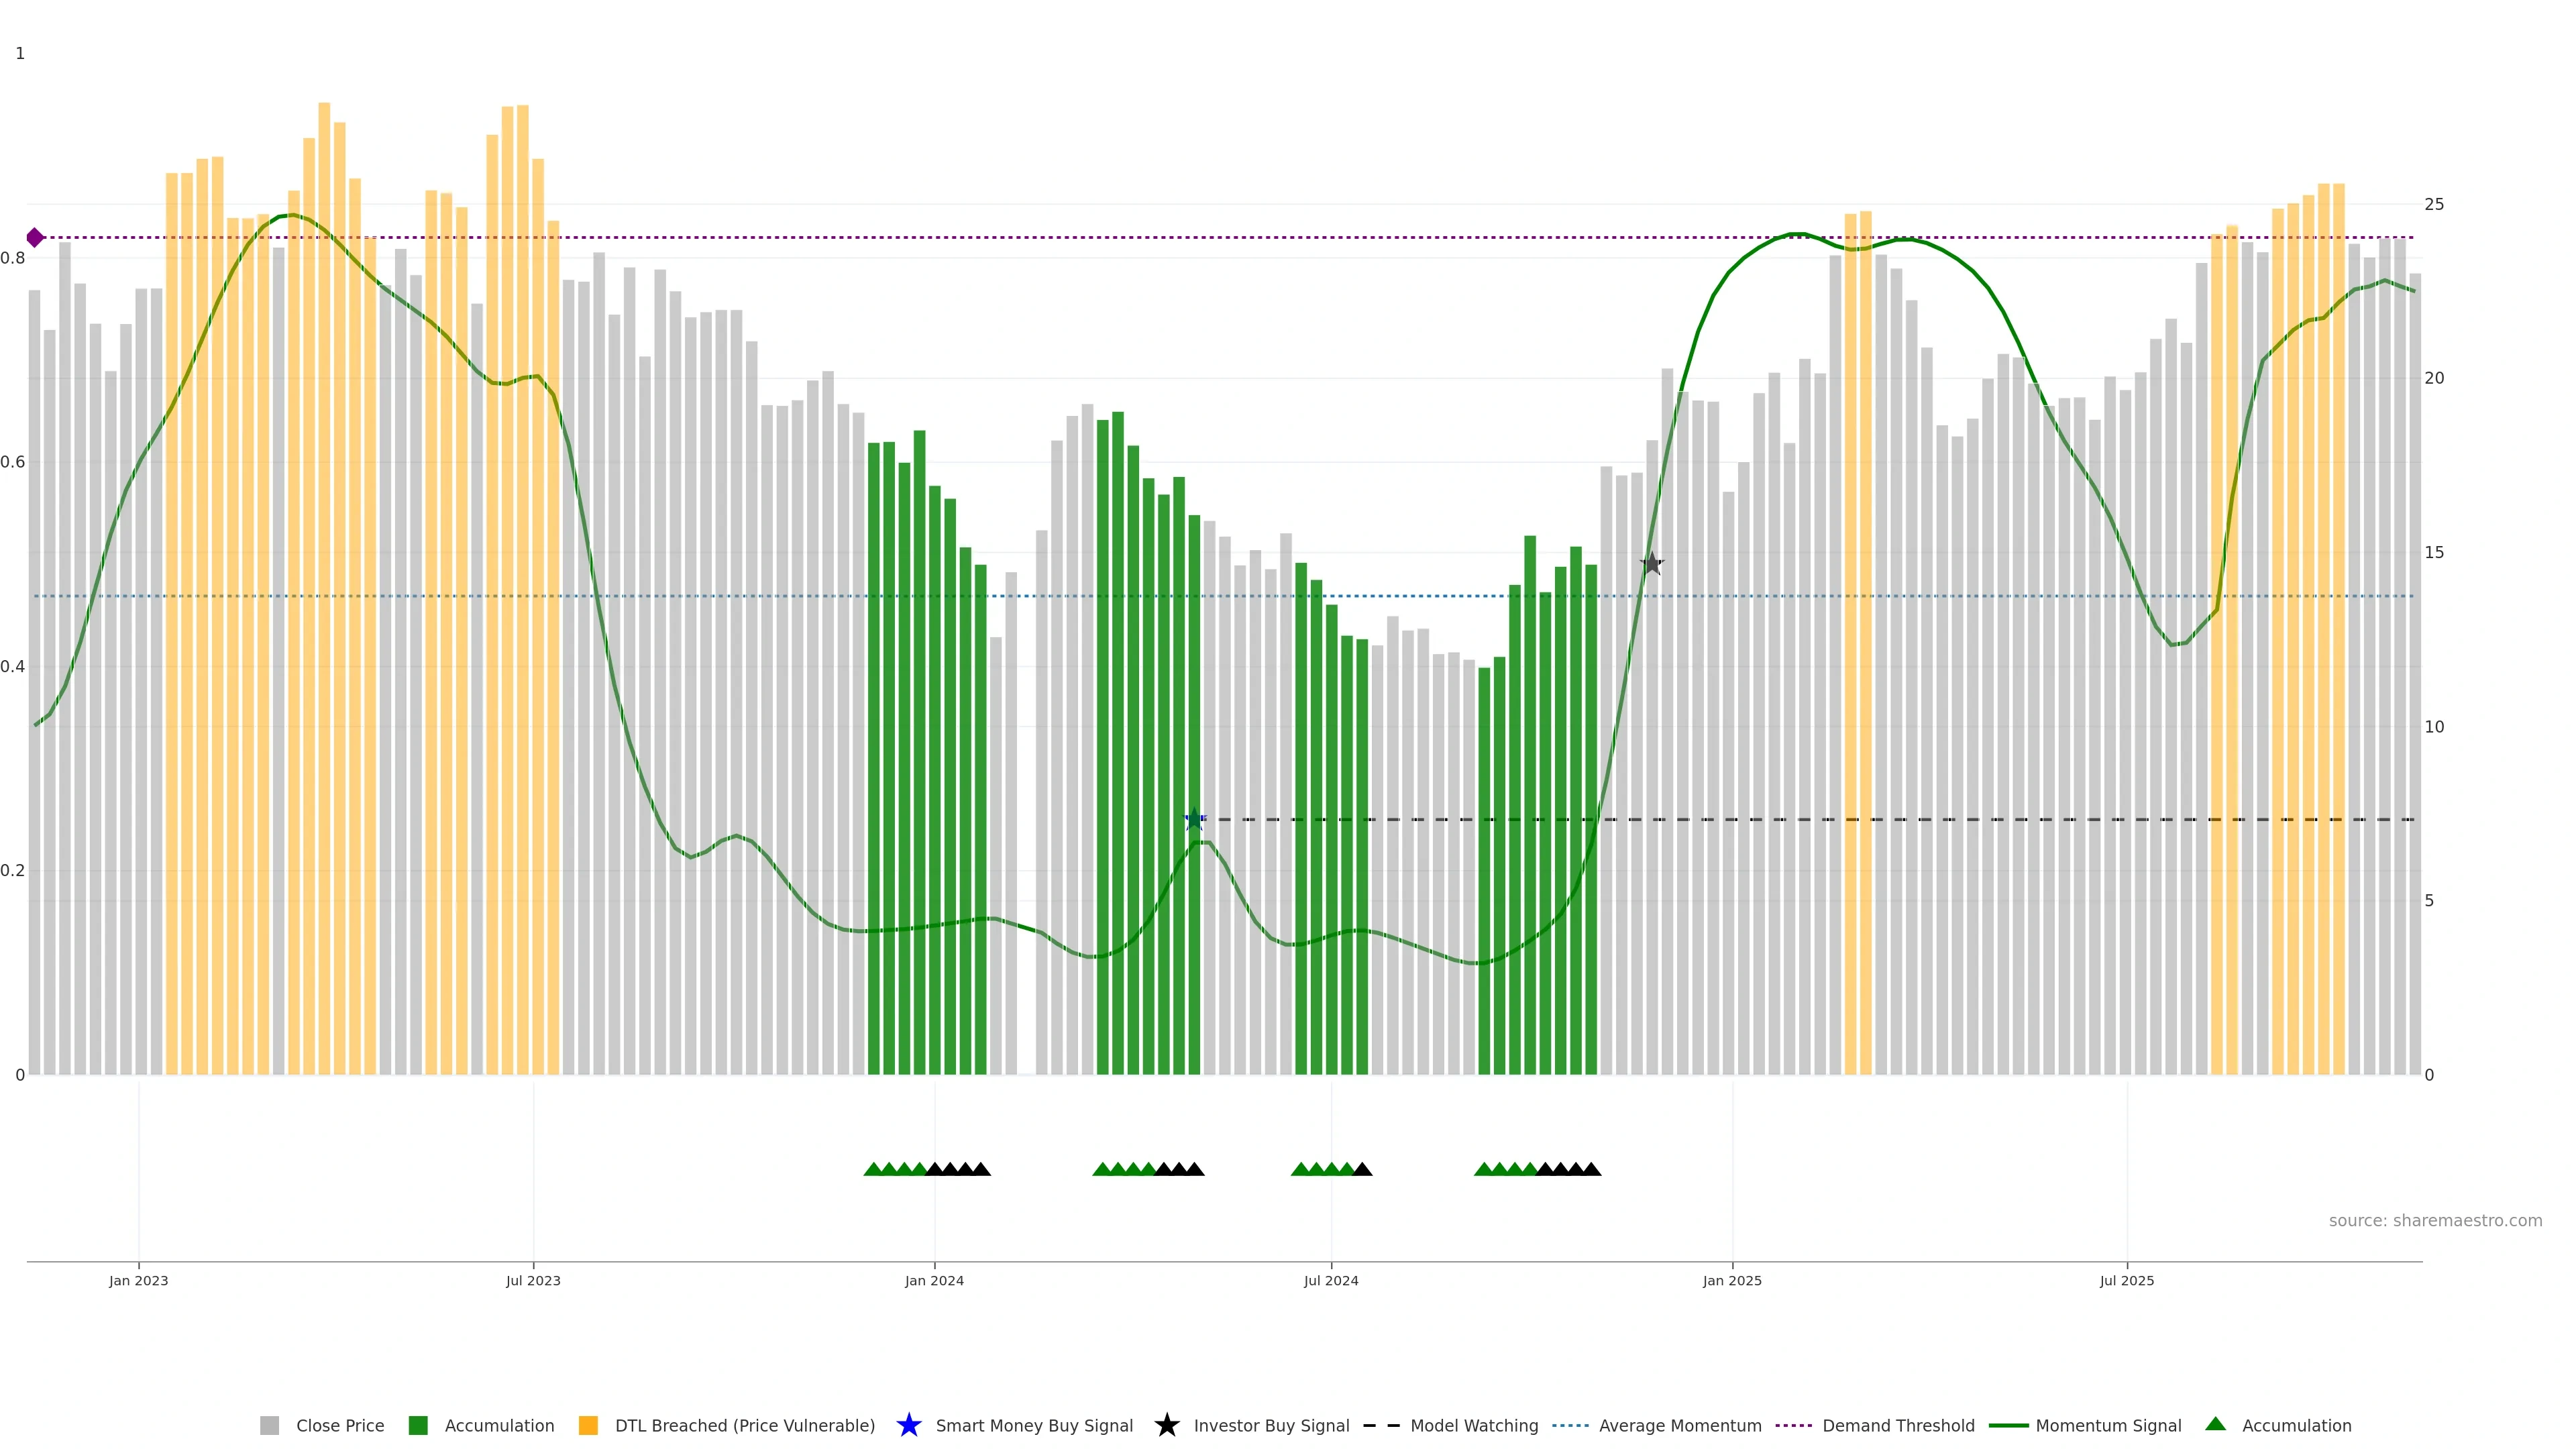Toggle the DTL Breached (Price Vulnerable) legend entry
Image resolution: width=2576 pixels, height=1449 pixels.
tap(744, 1426)
